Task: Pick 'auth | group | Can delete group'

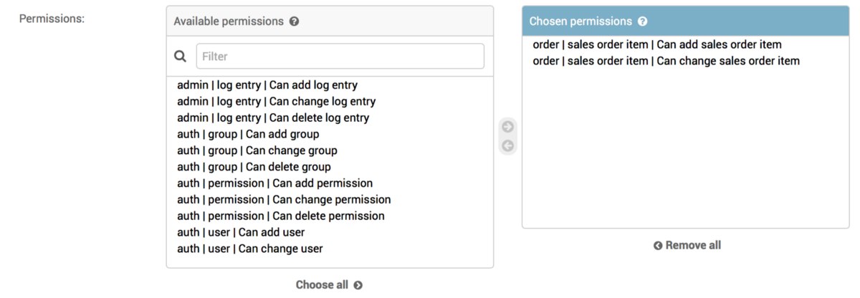Action: click(254, 167)
